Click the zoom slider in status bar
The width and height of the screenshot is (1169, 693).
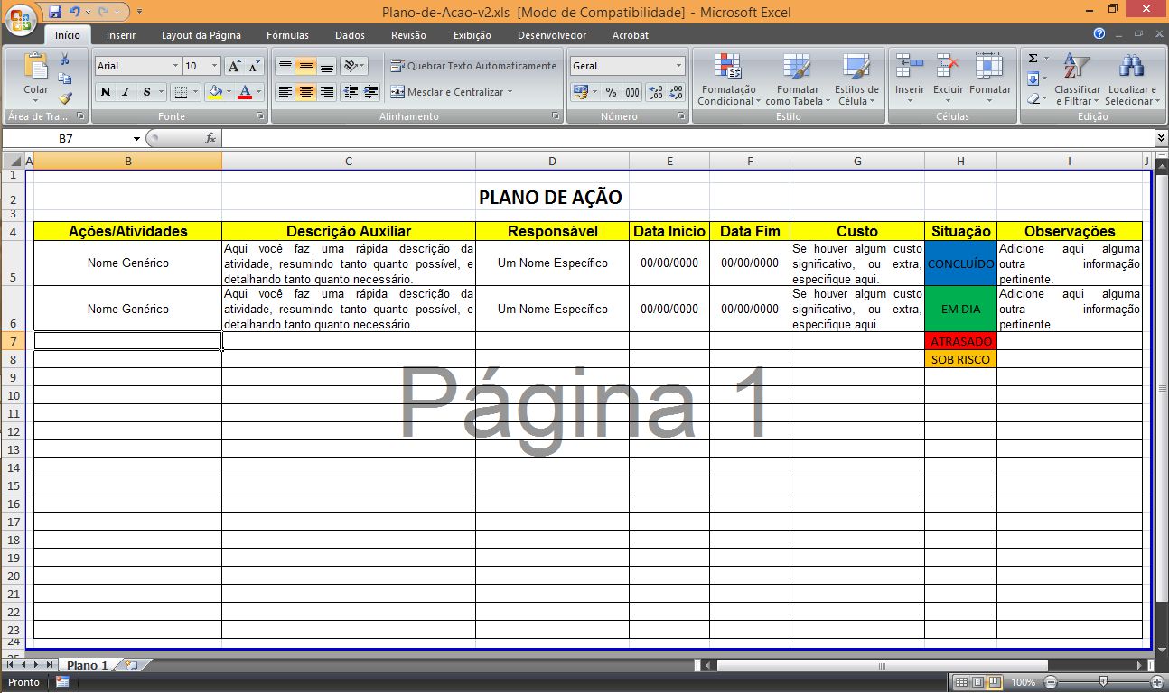coord(1102,682)
